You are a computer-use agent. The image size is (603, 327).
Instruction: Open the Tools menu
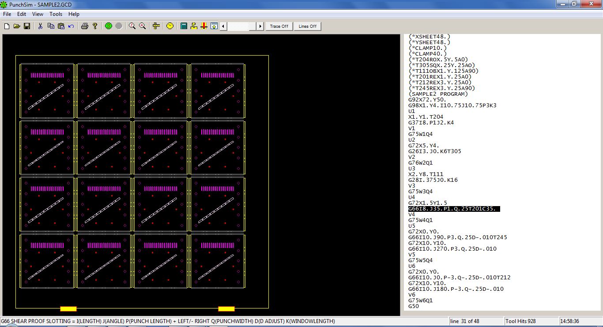(x=56, y=14)
